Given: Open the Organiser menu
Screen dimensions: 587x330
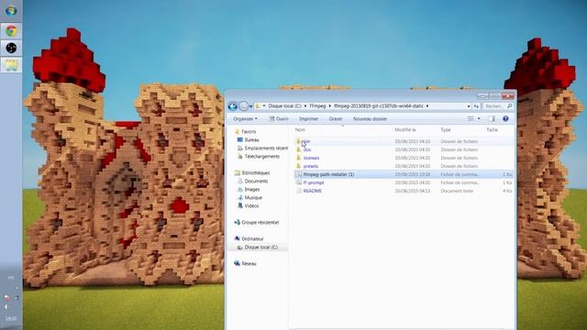Looking at the screenshot, I should (245, 118).
